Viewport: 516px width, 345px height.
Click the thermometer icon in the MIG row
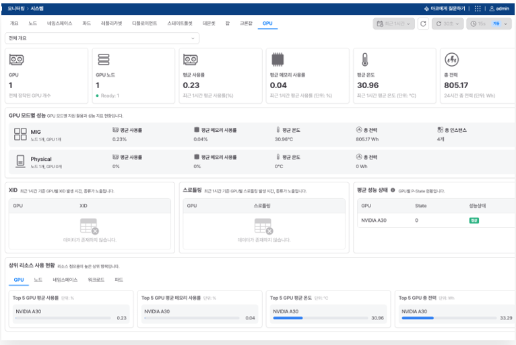point(278,130)
